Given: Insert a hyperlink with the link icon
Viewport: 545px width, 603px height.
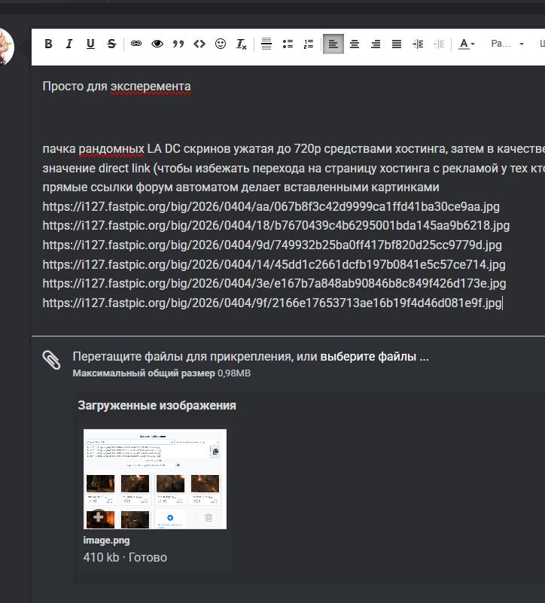Looking at the screenshot, I should [136, 44].
